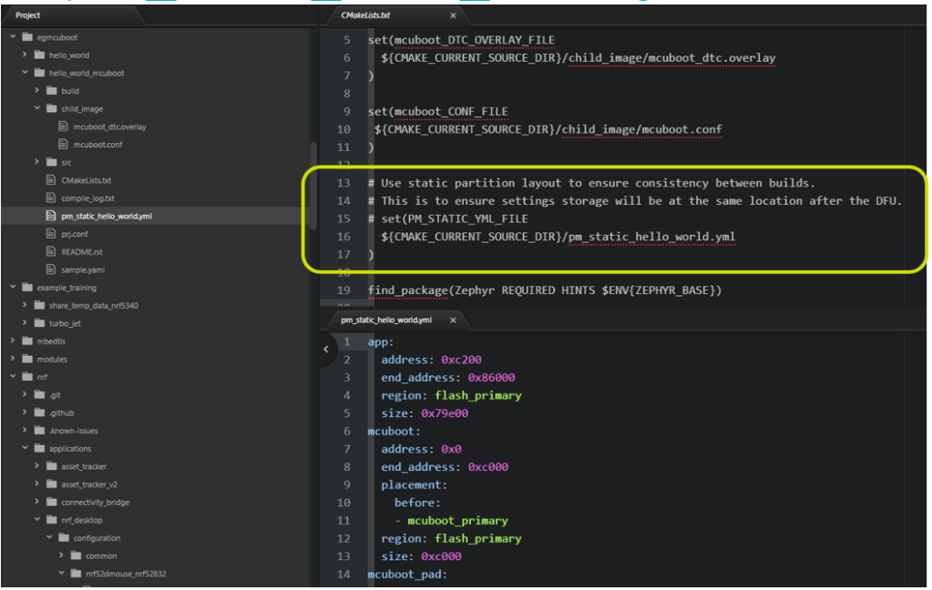This screenshot has width=932, height=590.
Task: Click the folder icon for connectivity_bridge
Action: click(x=52, y=503)
